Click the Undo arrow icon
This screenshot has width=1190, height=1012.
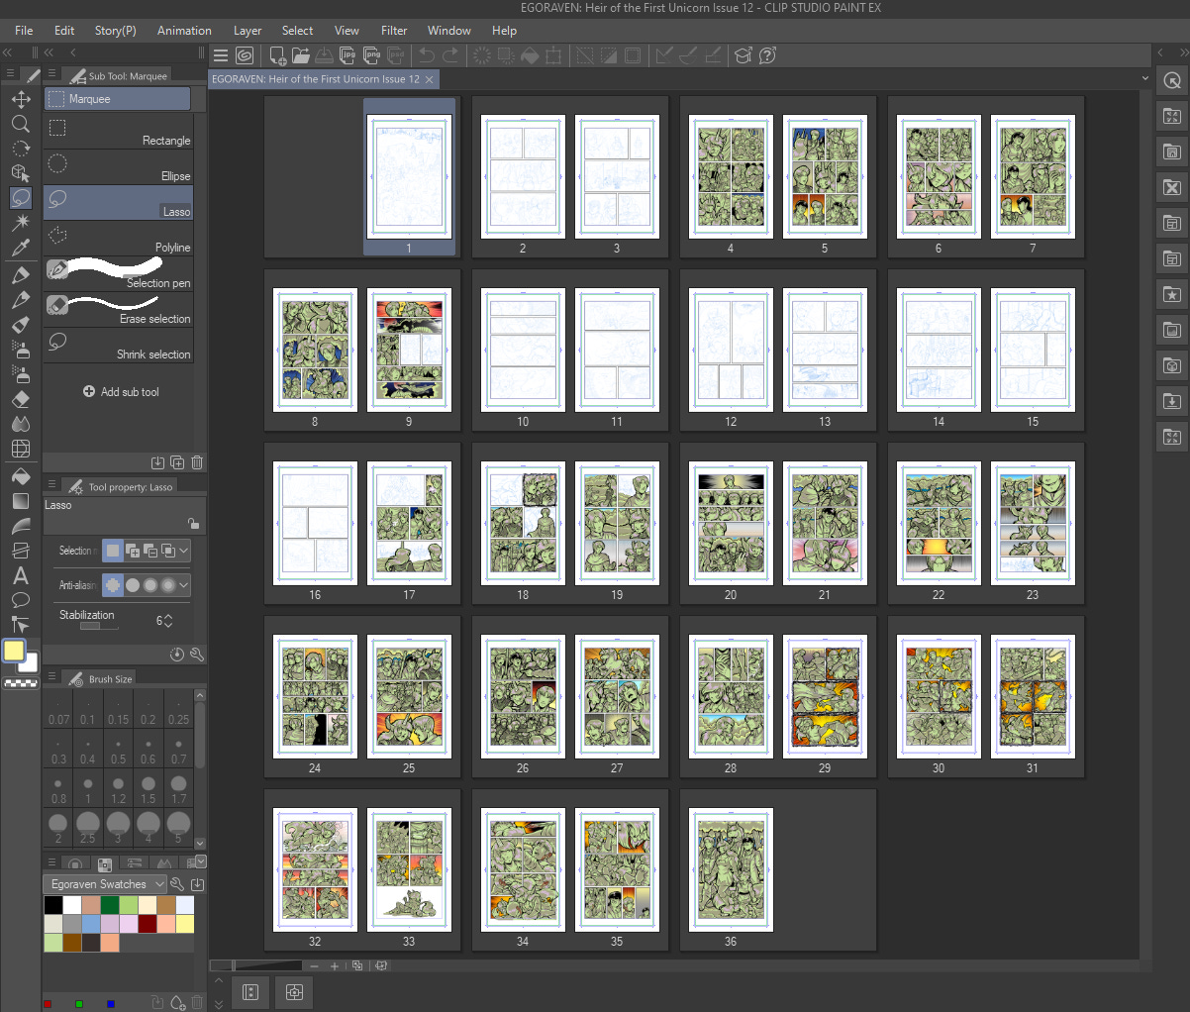(427, 55)
